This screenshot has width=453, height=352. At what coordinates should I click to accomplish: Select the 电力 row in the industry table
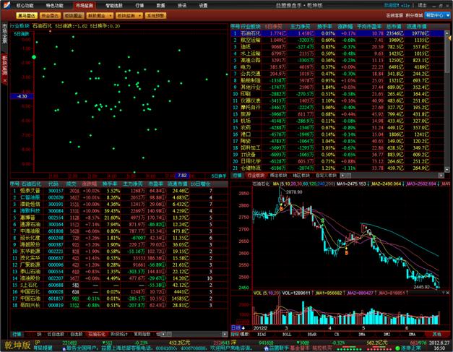point(337,67)
